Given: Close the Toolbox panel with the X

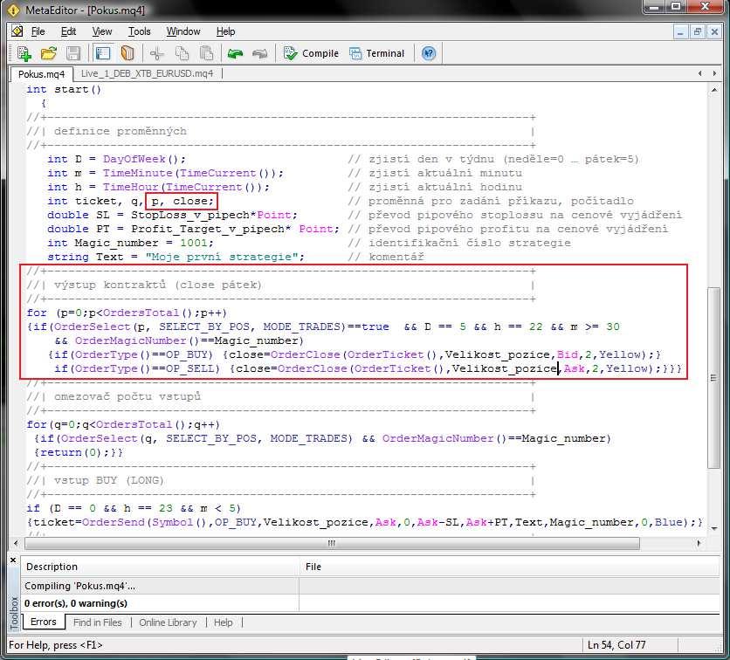Looking at the screenshot, I should click(x=13, y=560).
